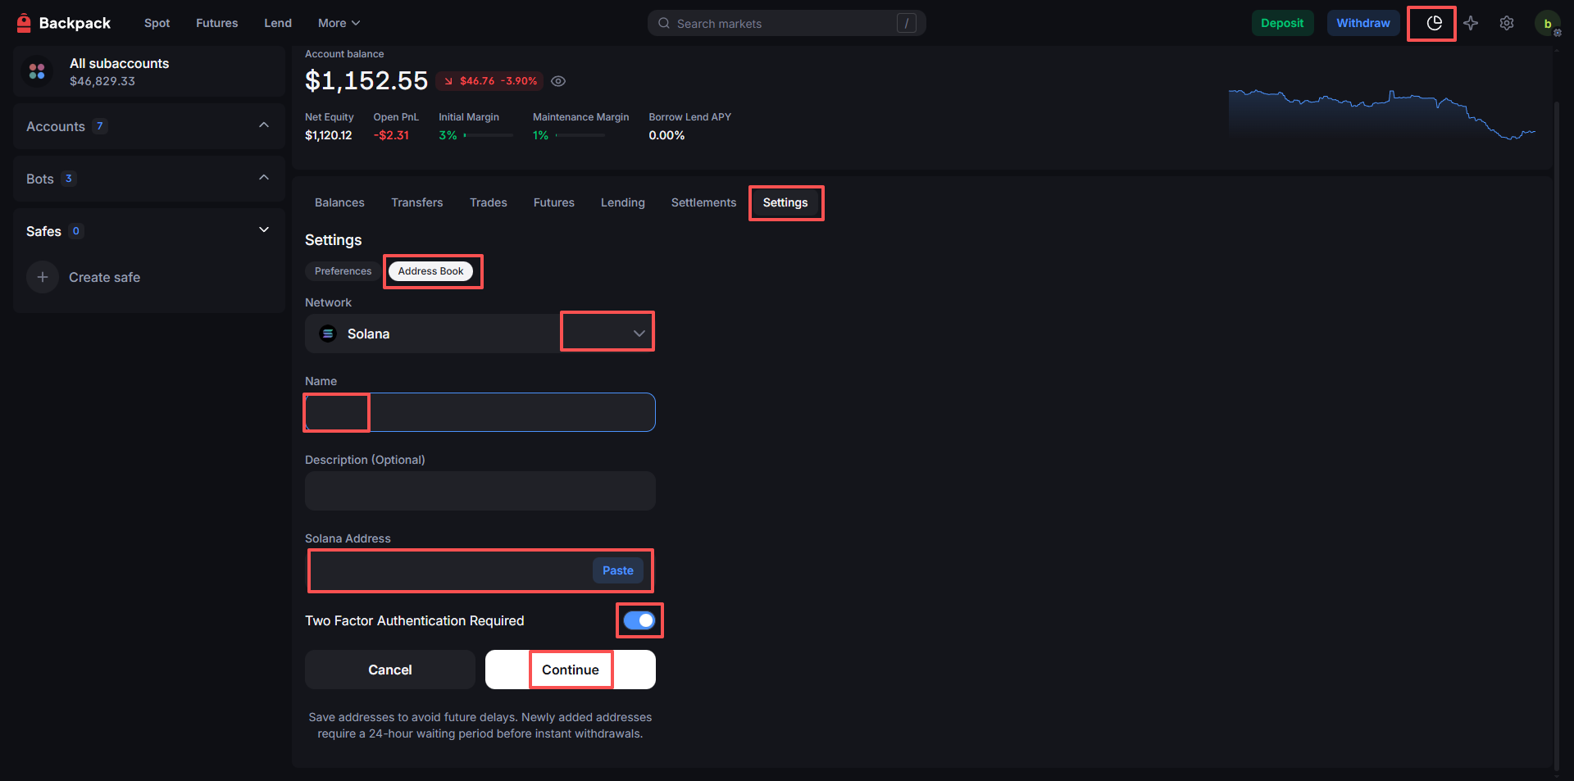Open the portfolio pie chart icon

pyautogui.click(x=1434, y=23)
